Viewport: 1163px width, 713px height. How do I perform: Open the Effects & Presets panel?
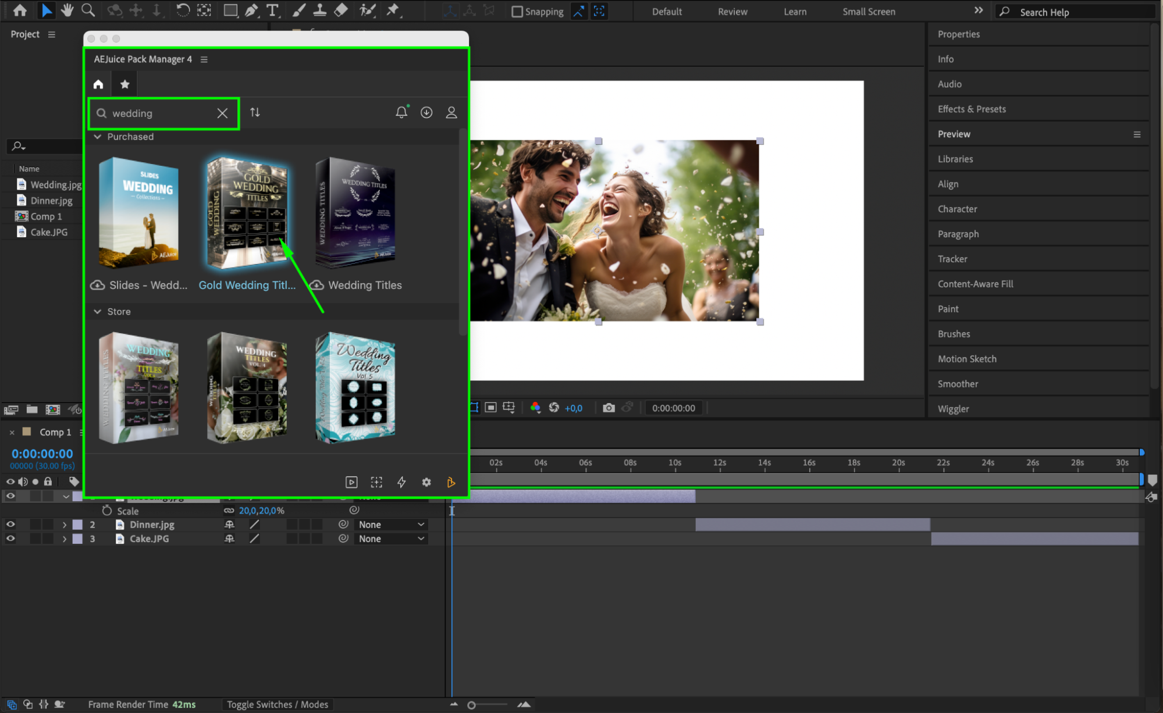(971, 109)
